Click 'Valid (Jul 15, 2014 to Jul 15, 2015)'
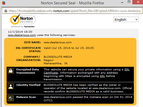The height and width of the screenshot is (107, 143). (x=69, y=48)
